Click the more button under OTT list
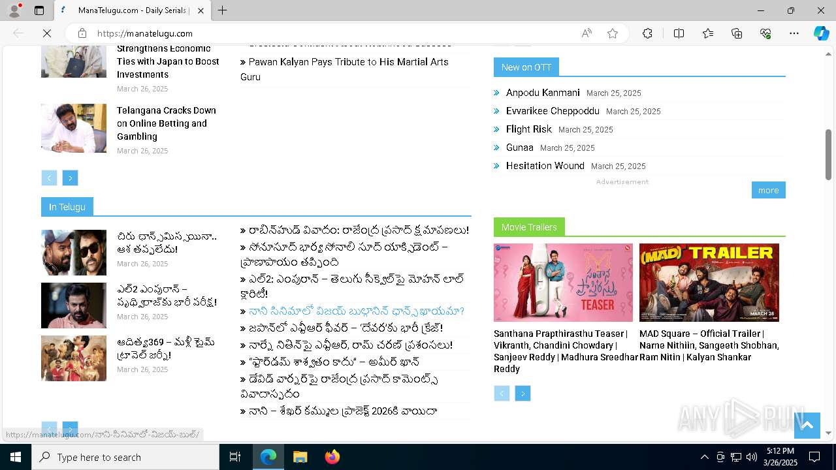 point(768,190)
